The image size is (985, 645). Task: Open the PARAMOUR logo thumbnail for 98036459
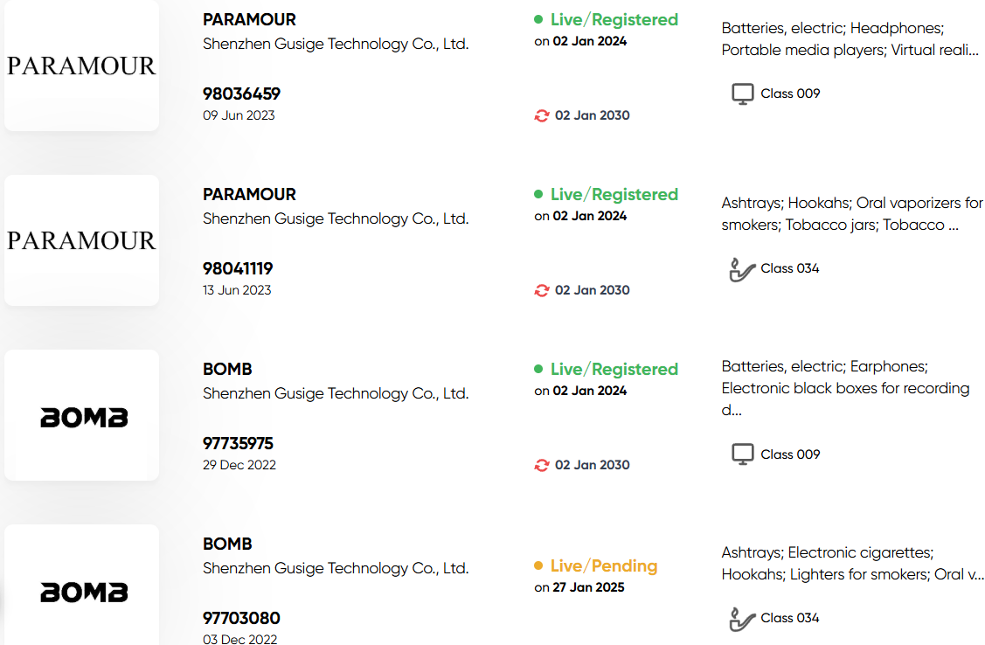tap(81, 66)
